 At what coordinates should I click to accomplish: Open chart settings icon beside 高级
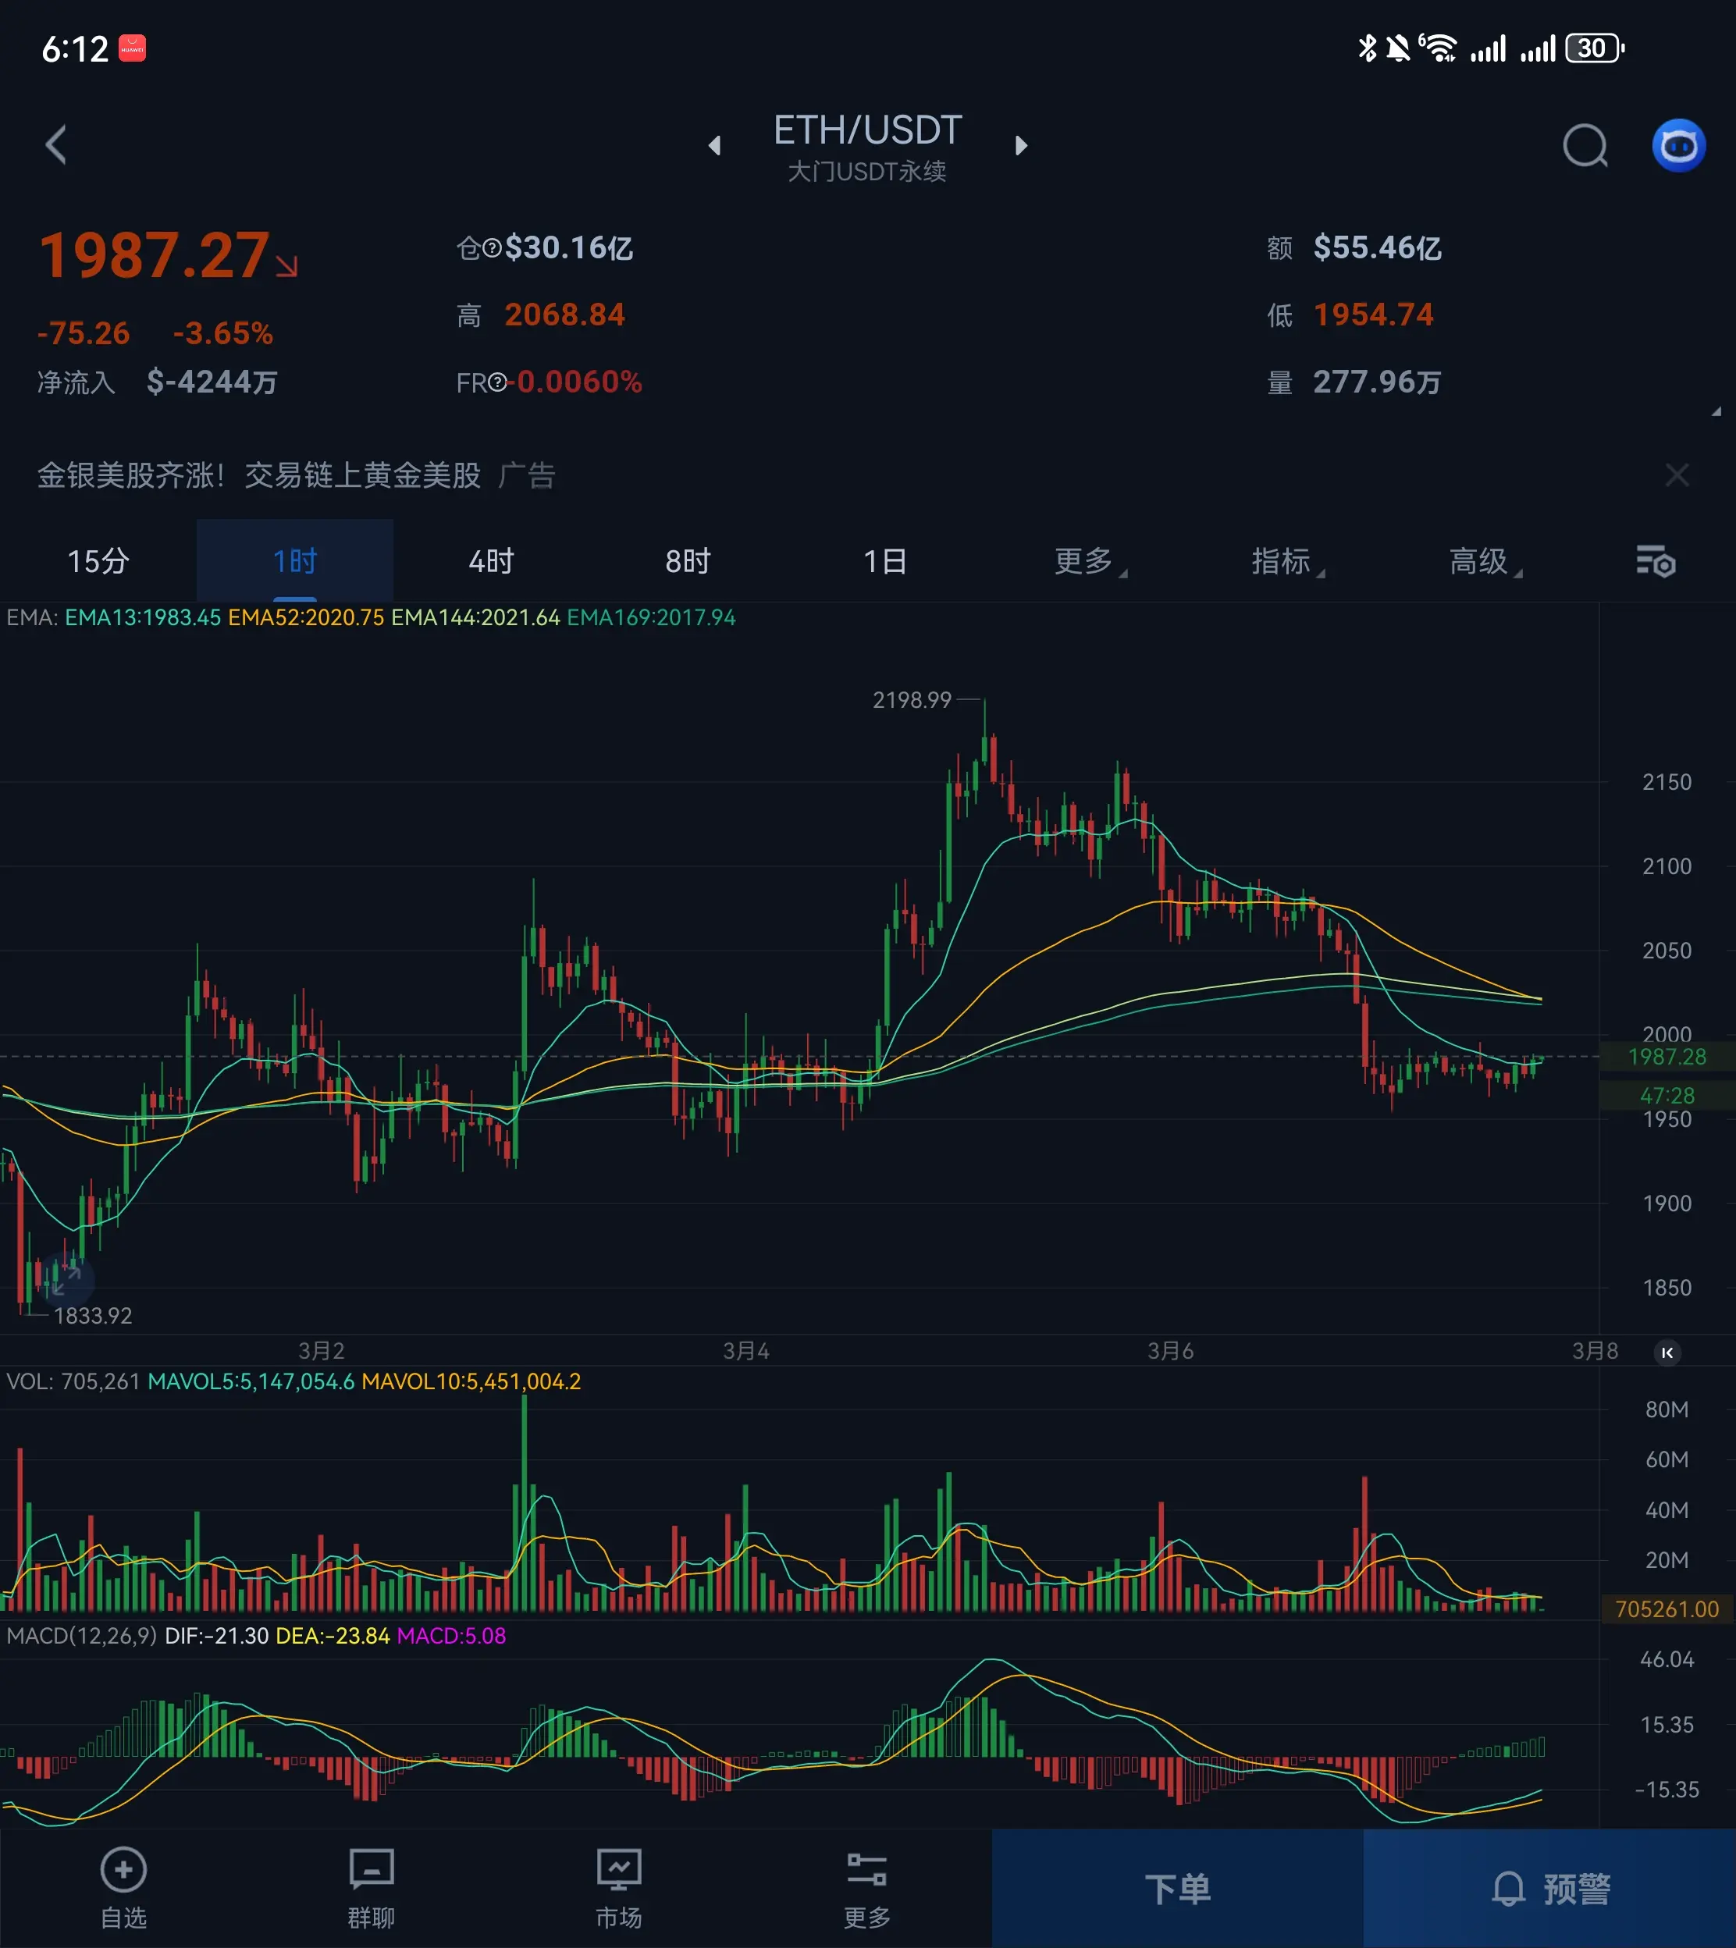pyautogui.click(x=1655, y=562)
